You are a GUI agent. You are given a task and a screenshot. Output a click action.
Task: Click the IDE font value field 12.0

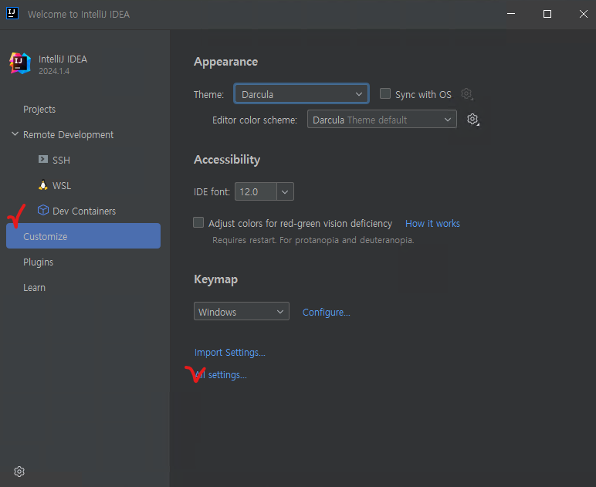256,192
